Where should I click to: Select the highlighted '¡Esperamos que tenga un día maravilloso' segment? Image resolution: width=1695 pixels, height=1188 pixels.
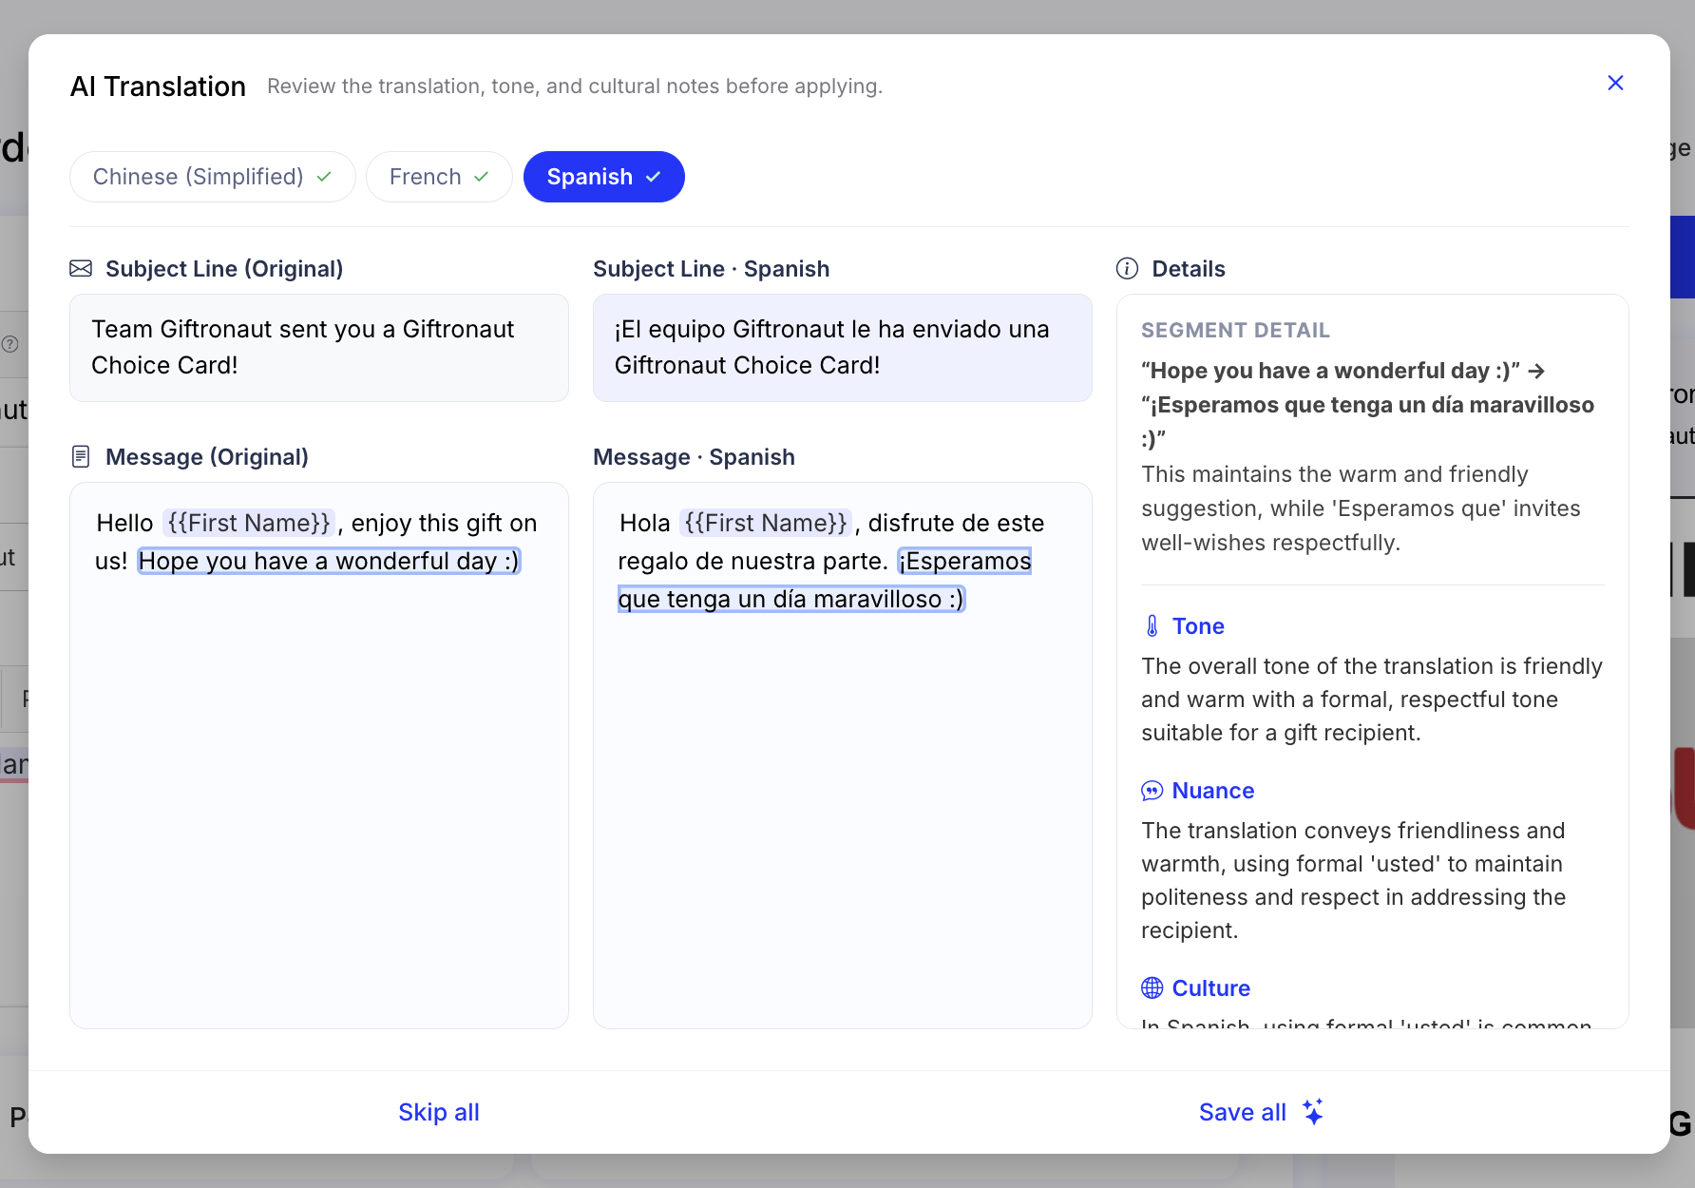[790, 600]
